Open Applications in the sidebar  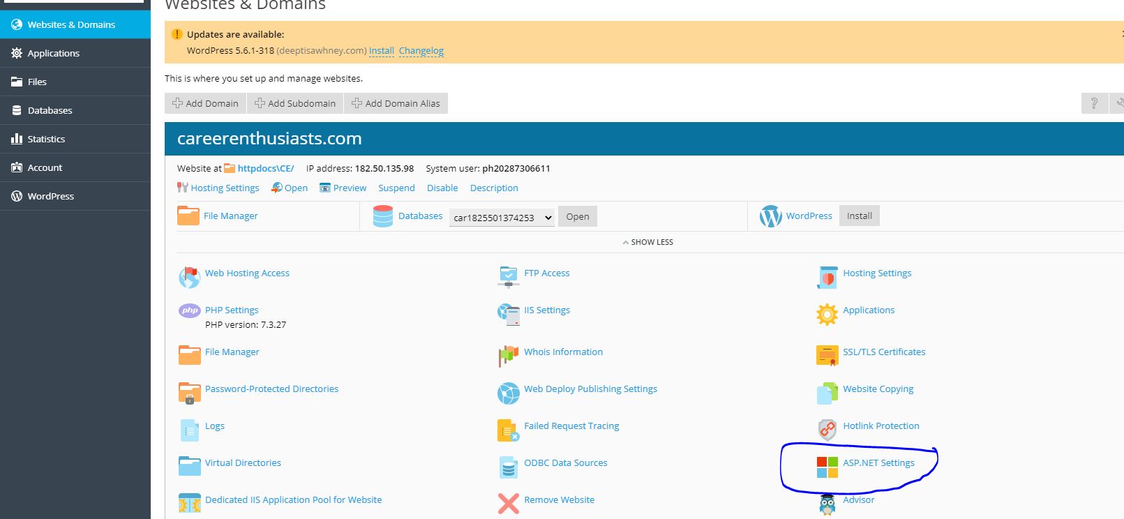click(75, 53)
